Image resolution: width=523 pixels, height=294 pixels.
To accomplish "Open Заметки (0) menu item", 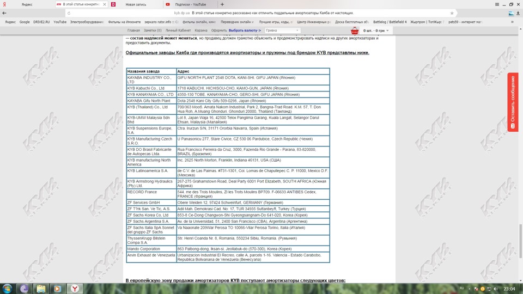I will (153, 30).
